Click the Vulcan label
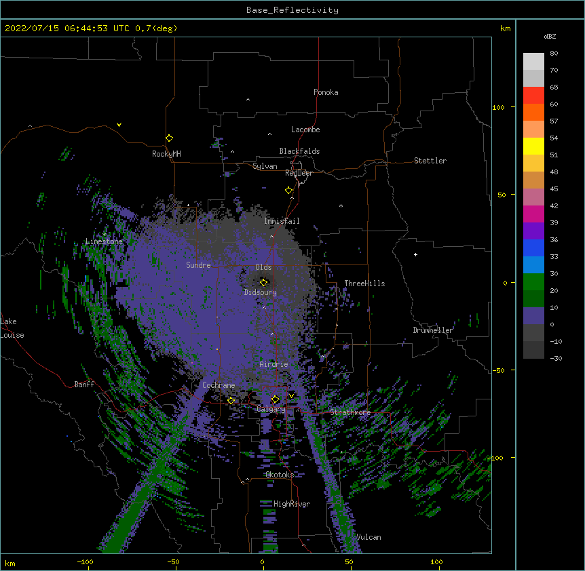Viewport: 585px width, 571px height. point(369,537)
